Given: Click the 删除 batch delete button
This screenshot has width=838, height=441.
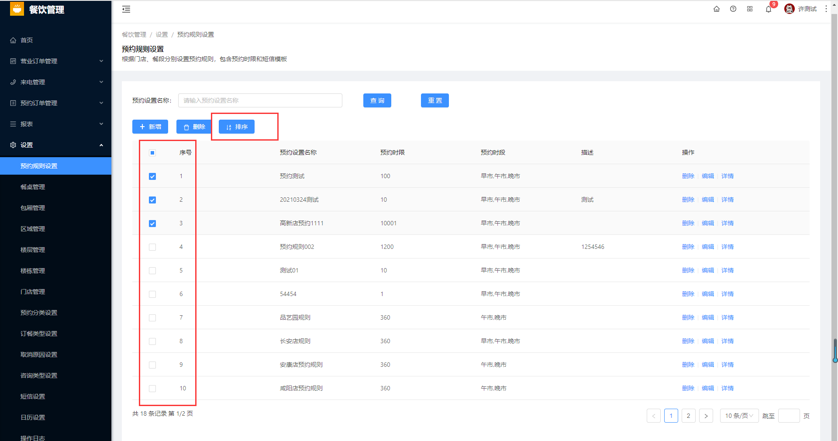Looking at the screenshot, I should pyautogui.click(x=194, y=127).
